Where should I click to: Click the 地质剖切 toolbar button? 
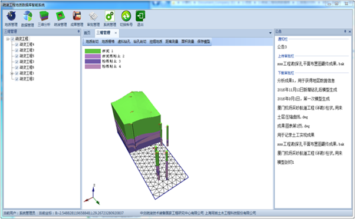tap(92, 42)
